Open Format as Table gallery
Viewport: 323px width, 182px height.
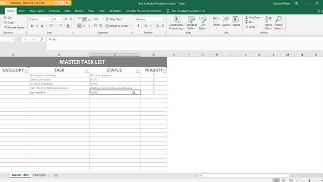tap(191, 23)
